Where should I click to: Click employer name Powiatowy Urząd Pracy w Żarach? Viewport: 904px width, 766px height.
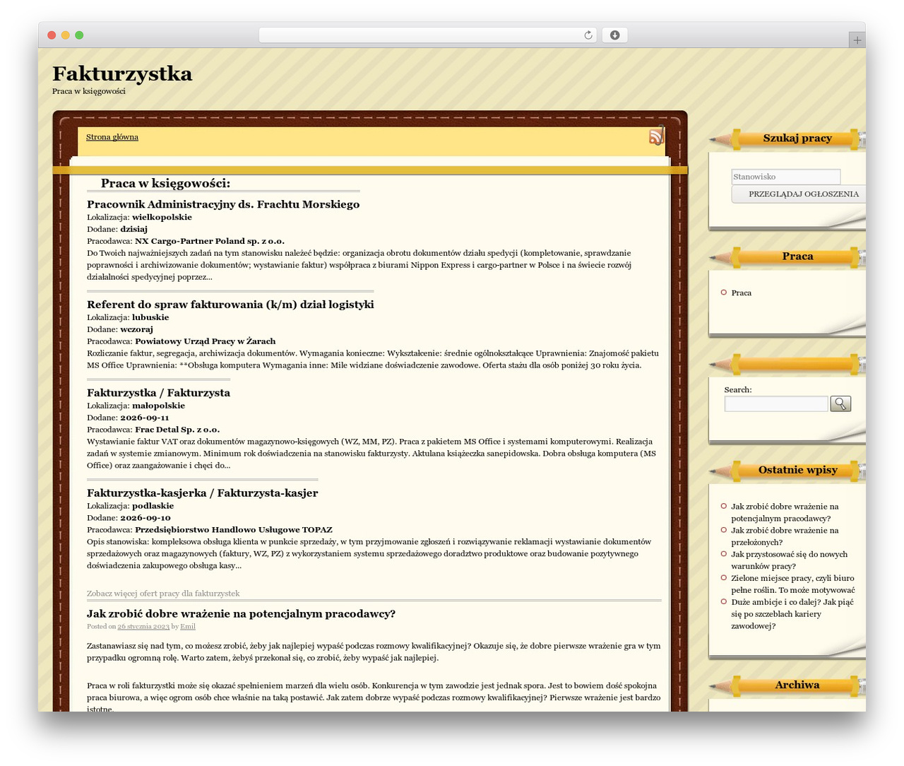[206, 341]
